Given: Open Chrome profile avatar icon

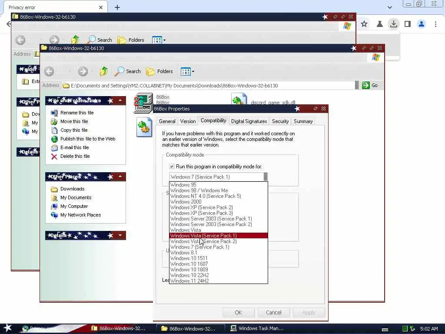Looking at the screenshot, I should tap(422, 24).
